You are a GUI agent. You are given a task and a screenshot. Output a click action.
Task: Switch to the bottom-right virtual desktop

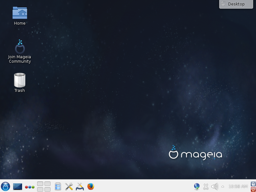point(47,189)
